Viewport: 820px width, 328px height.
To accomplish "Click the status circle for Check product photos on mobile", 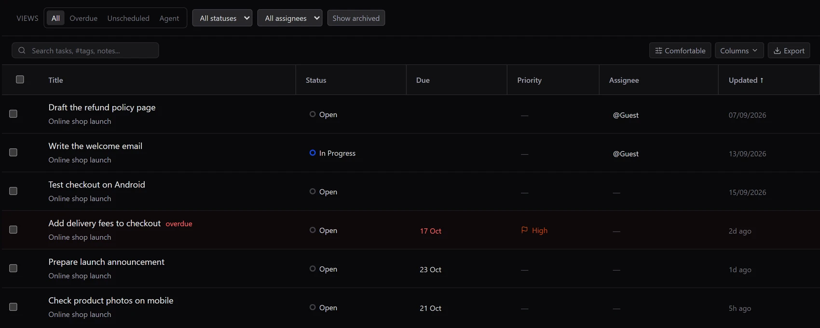I will (313, 307).
